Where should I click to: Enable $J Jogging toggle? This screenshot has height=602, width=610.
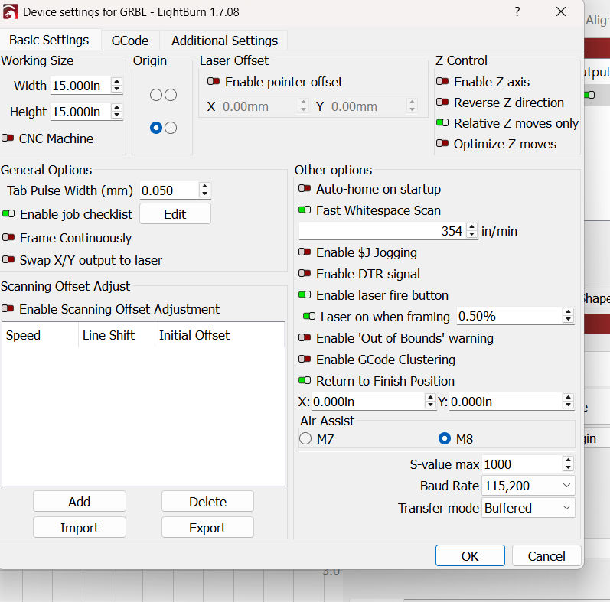(305, 252)
